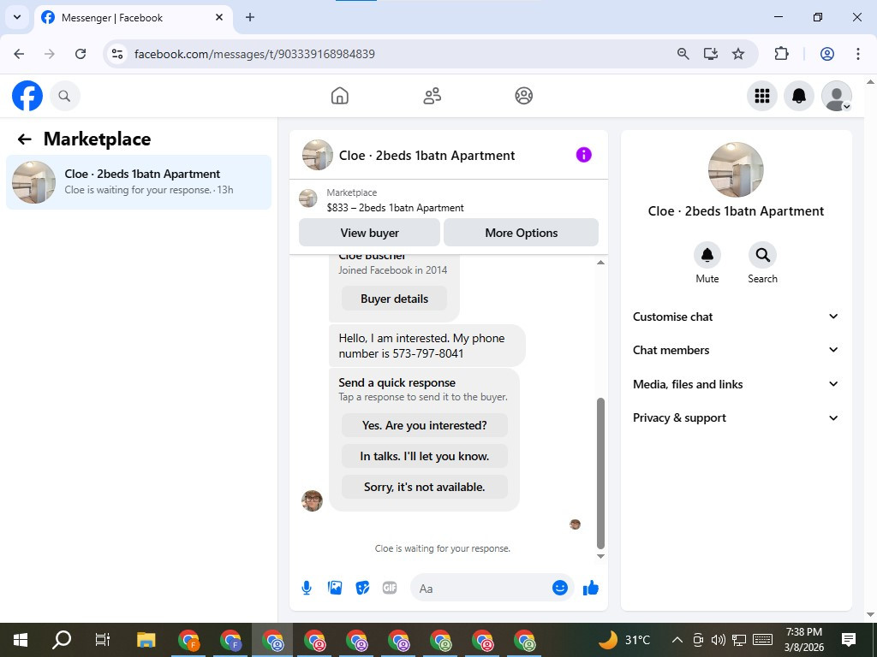Search in conversation icon
Screen dimensions: 877x657
pos(762,255)
